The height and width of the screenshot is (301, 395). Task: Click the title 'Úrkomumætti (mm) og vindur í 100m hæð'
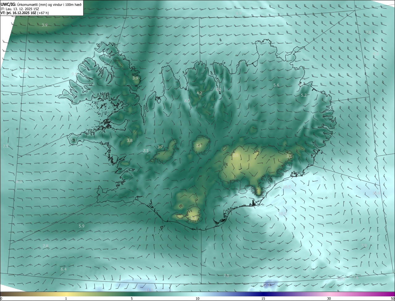(x=49, y=4)
